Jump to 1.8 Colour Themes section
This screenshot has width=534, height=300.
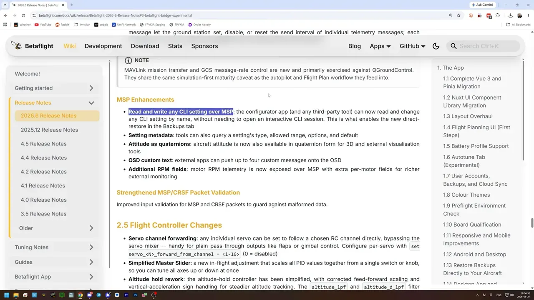pyautogui.click(x=466, y=195)
